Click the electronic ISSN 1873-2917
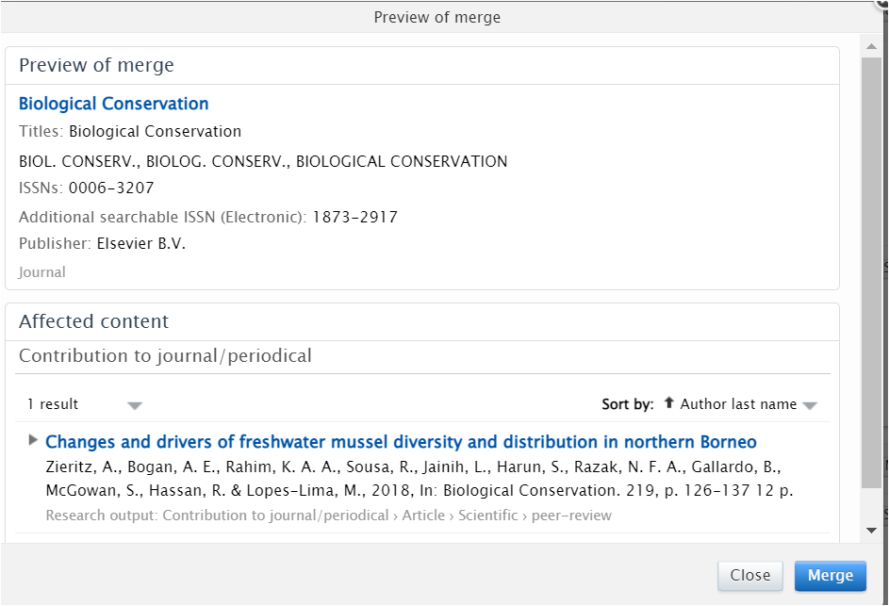Viewport: 889px width, 606px height. [354, 217]
